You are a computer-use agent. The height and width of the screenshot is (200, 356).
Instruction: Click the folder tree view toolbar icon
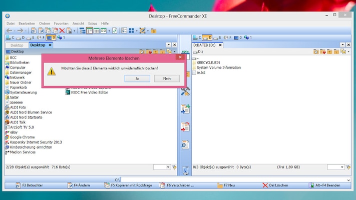point(81,31)
